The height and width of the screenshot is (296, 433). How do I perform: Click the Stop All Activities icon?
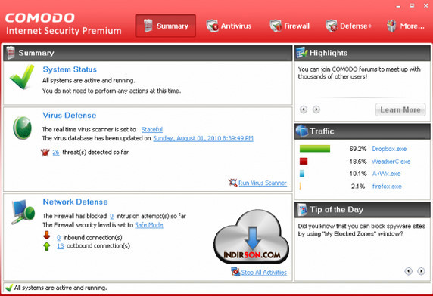tap(235, 272)
